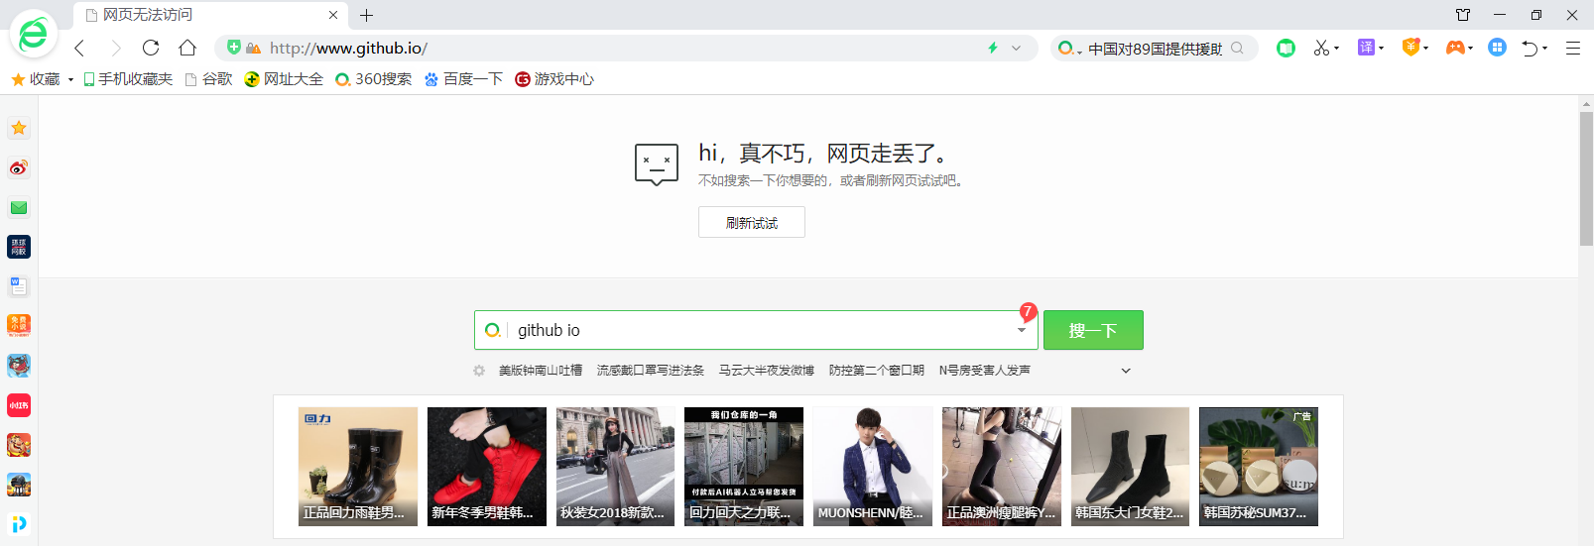Click the green security shield in the address bar

[x=234, y=47]
